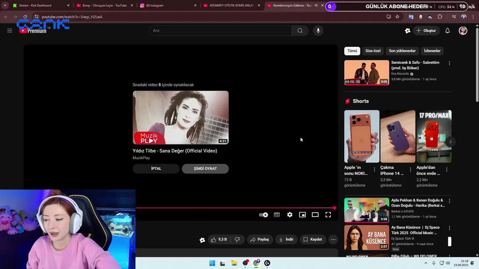Click the install app icon in address bar
Image resolution: width=479 pixels, height=269 pixels.
(389, 17)
